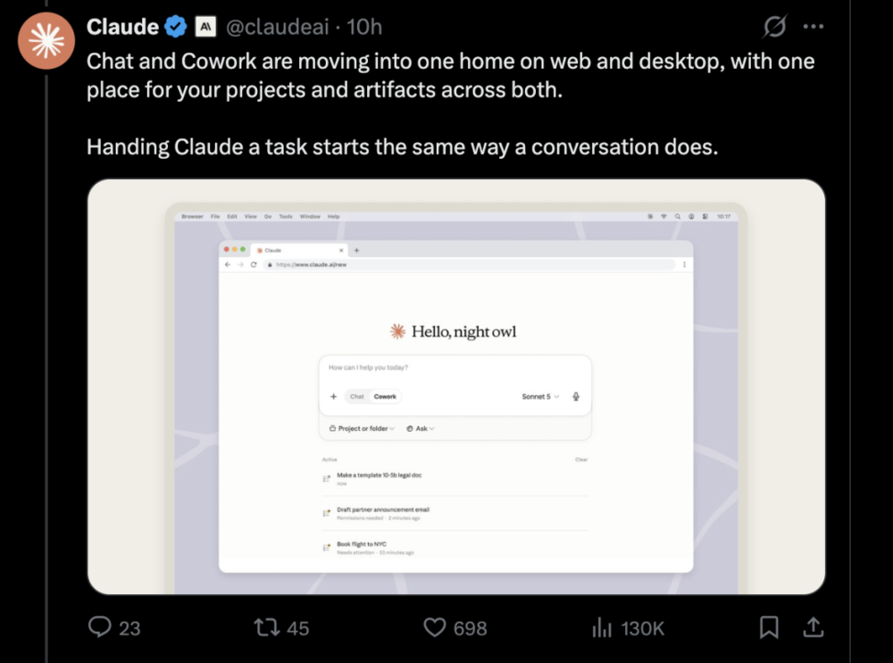Click the Anthropic affiliation badge
The height and width of the screenshot is (663, 893).
(x=205, y=26)
